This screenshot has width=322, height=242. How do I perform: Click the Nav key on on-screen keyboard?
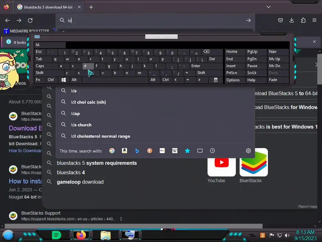(x=278, y=52)
